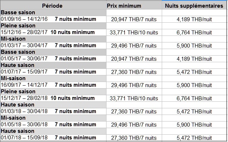Click the last Haute saison row label
The height and width of the screenshot is (142, 228).
coord(18,131)
